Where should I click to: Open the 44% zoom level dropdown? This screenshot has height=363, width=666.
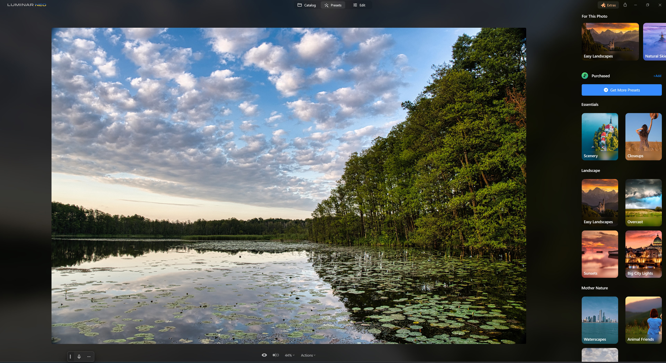[289, 355]
